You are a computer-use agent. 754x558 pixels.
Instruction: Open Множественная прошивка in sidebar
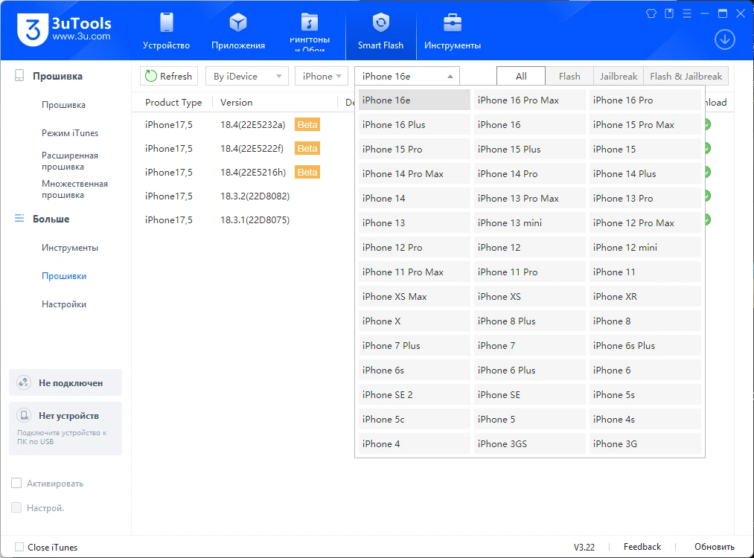74,190
